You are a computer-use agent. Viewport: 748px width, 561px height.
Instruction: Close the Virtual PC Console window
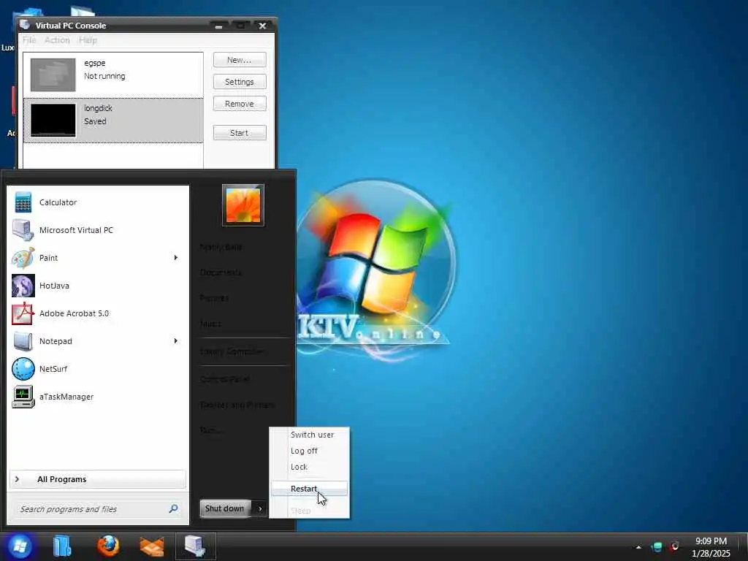(x=262, y=26)
